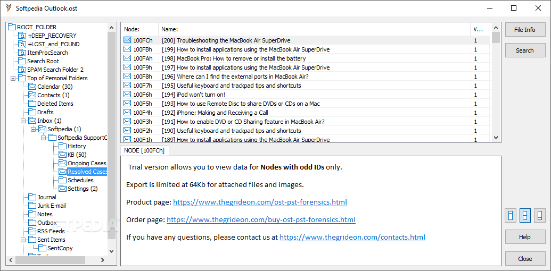Select the Outbox folder
The image size is (551, 271).
click(x=47, y=223)
